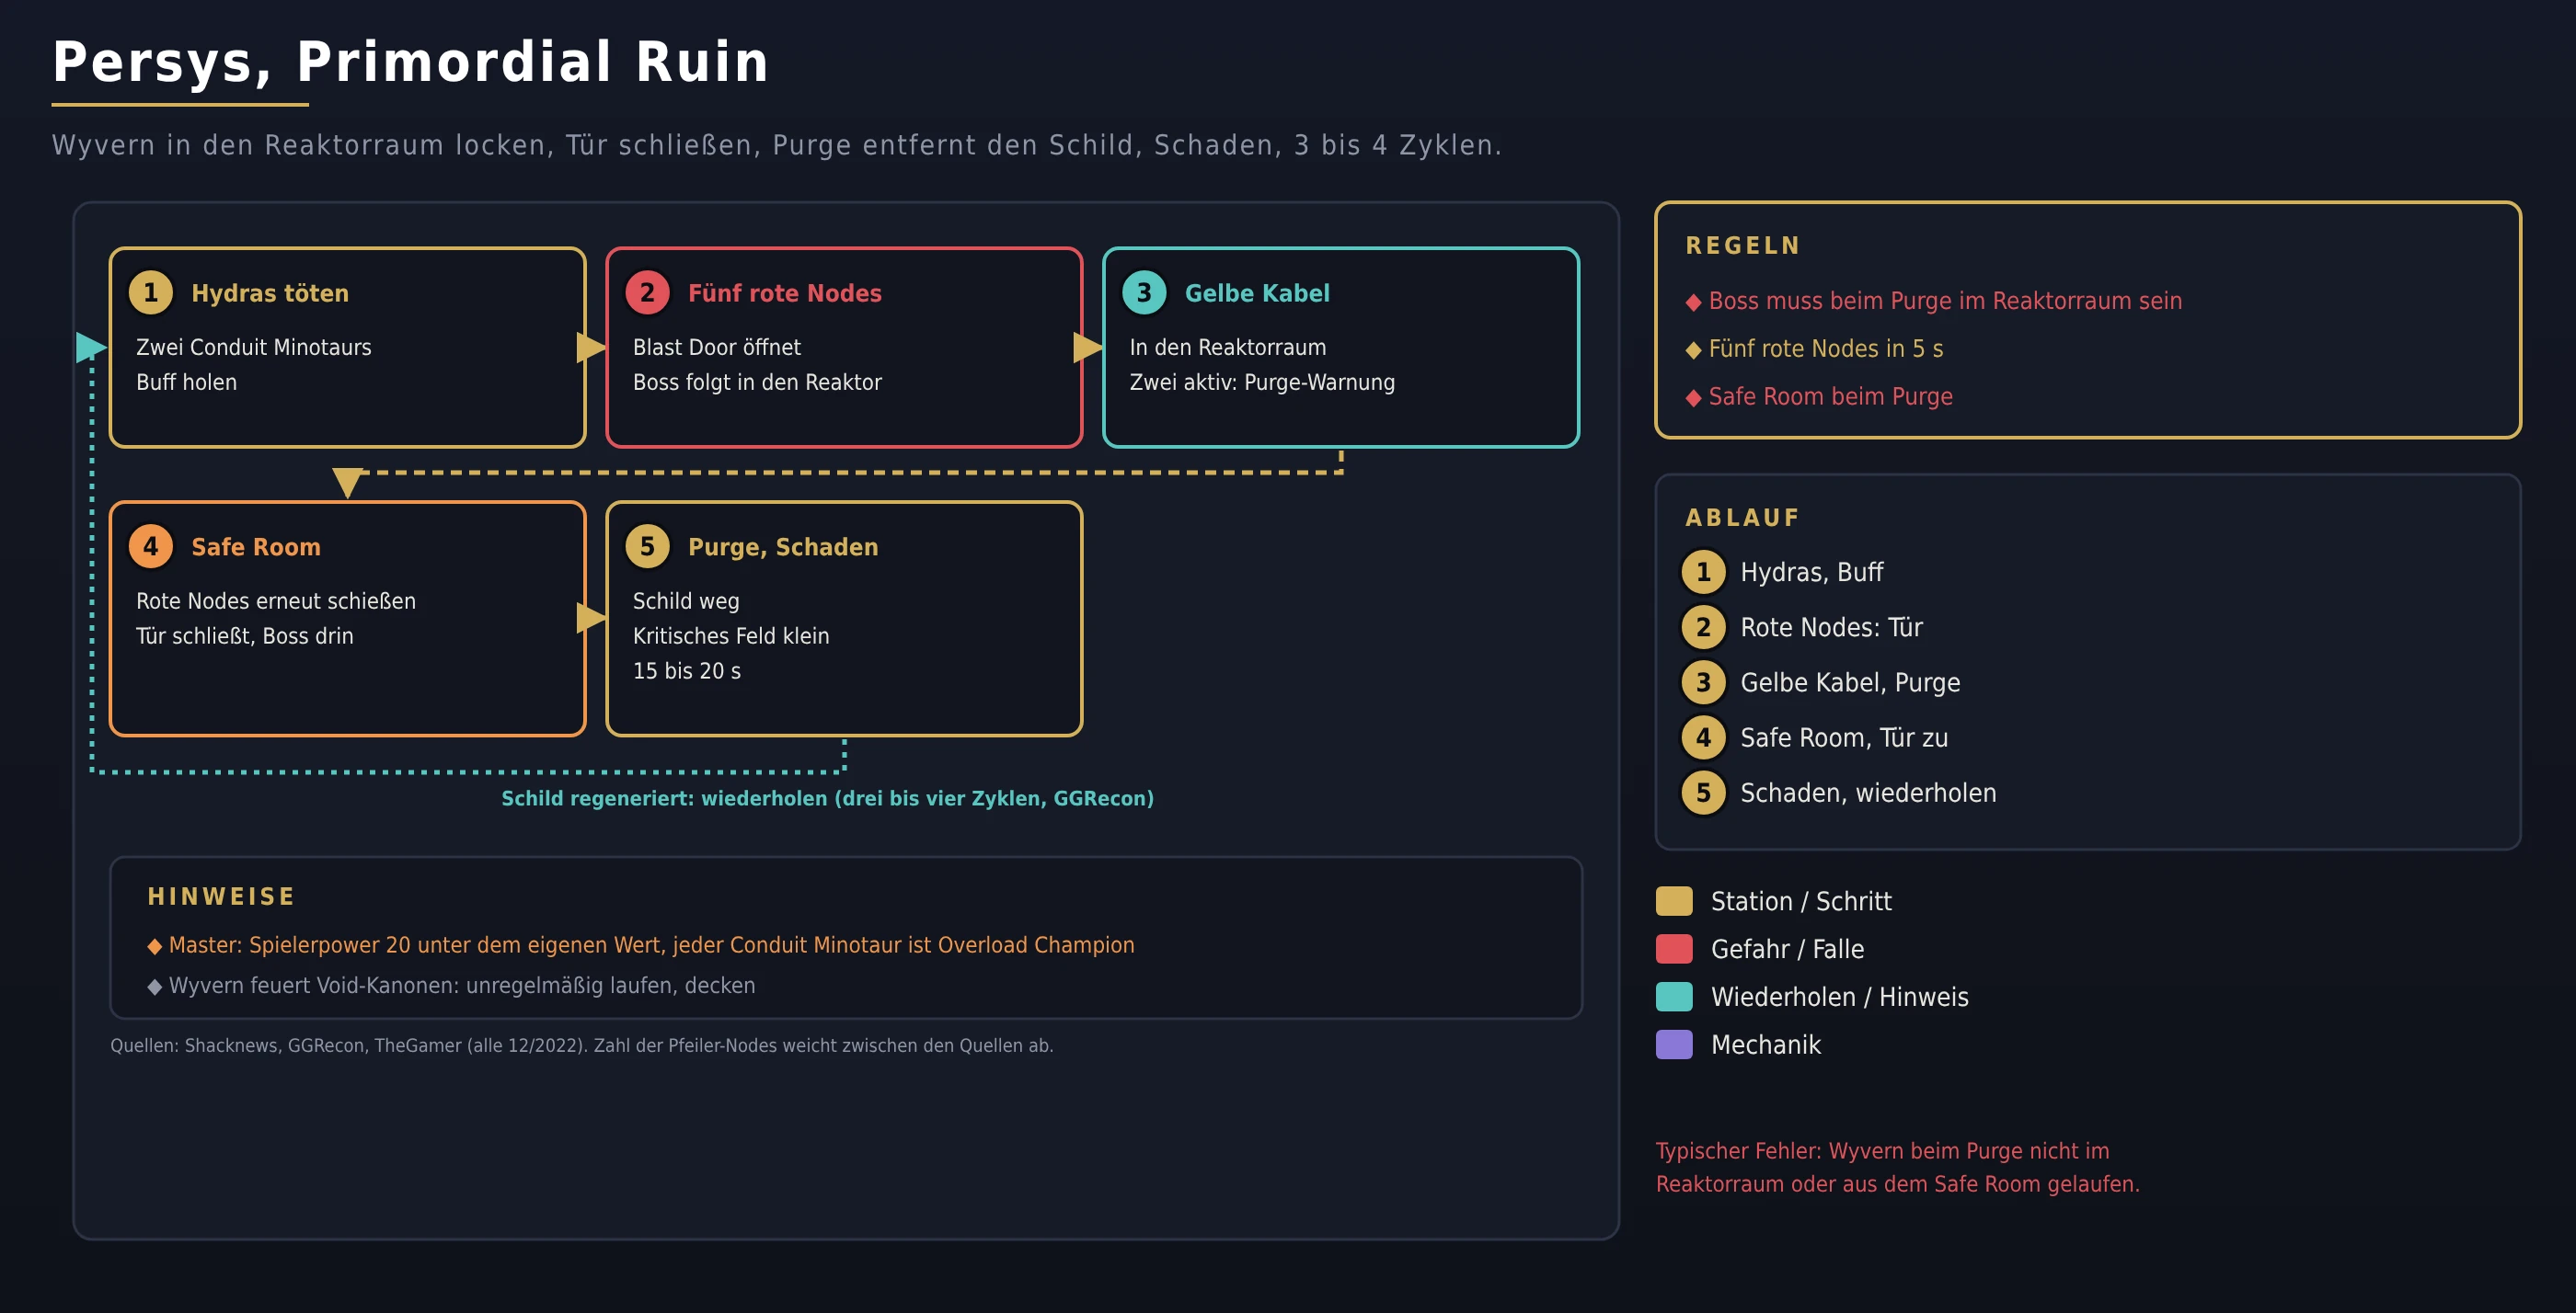This screenshot has height=1313, width=2576.
Task: Click the teal Wiederholen / Hinweis legend swatch
Action: point(1674,996)
